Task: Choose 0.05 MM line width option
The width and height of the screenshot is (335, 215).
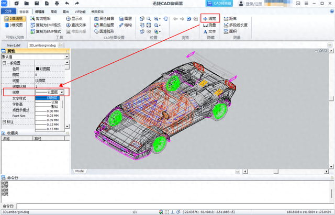Action: coord(48,116)
